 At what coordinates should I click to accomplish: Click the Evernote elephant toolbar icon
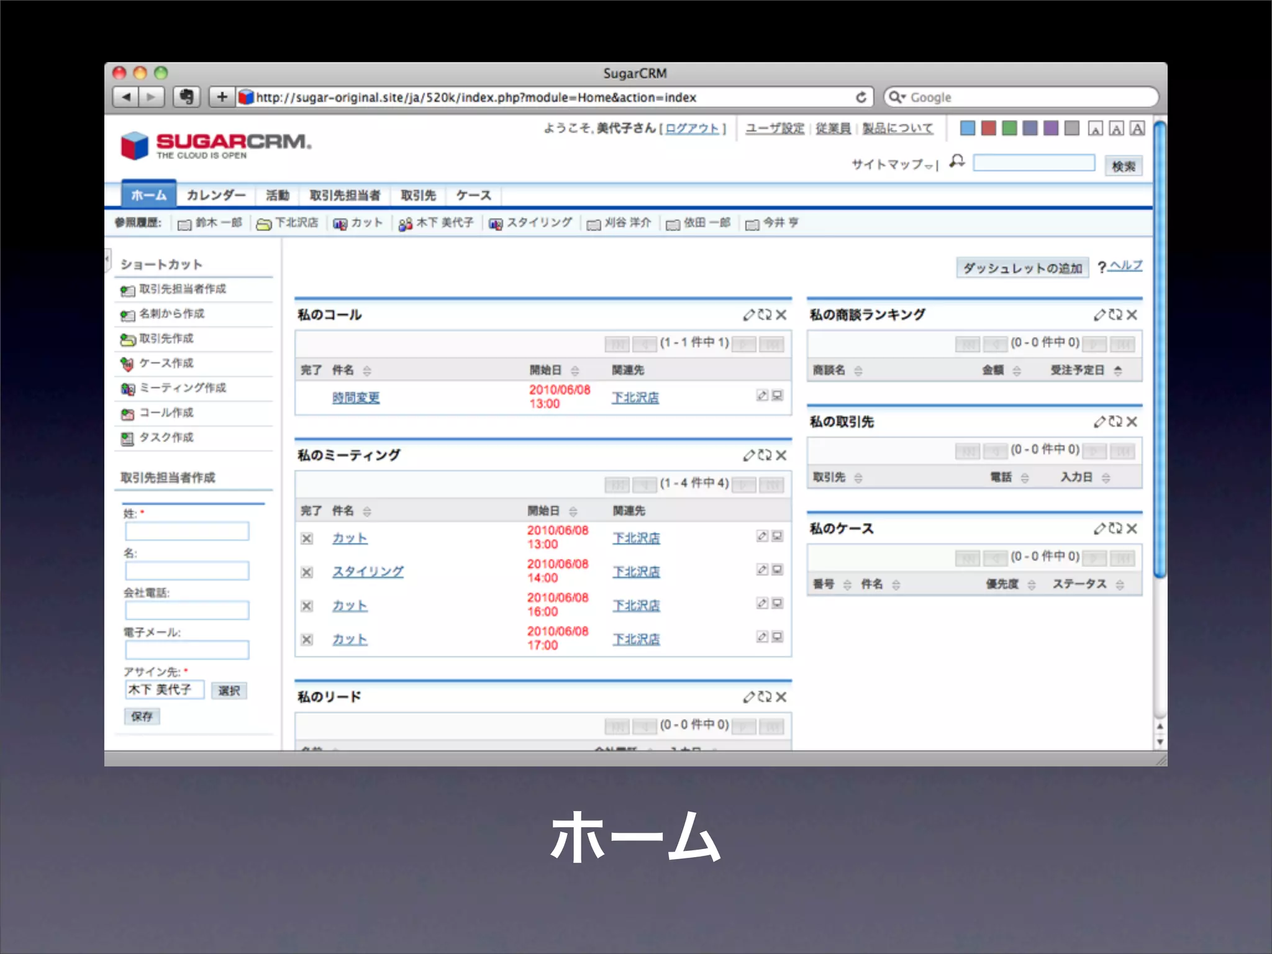coord(186,97)
